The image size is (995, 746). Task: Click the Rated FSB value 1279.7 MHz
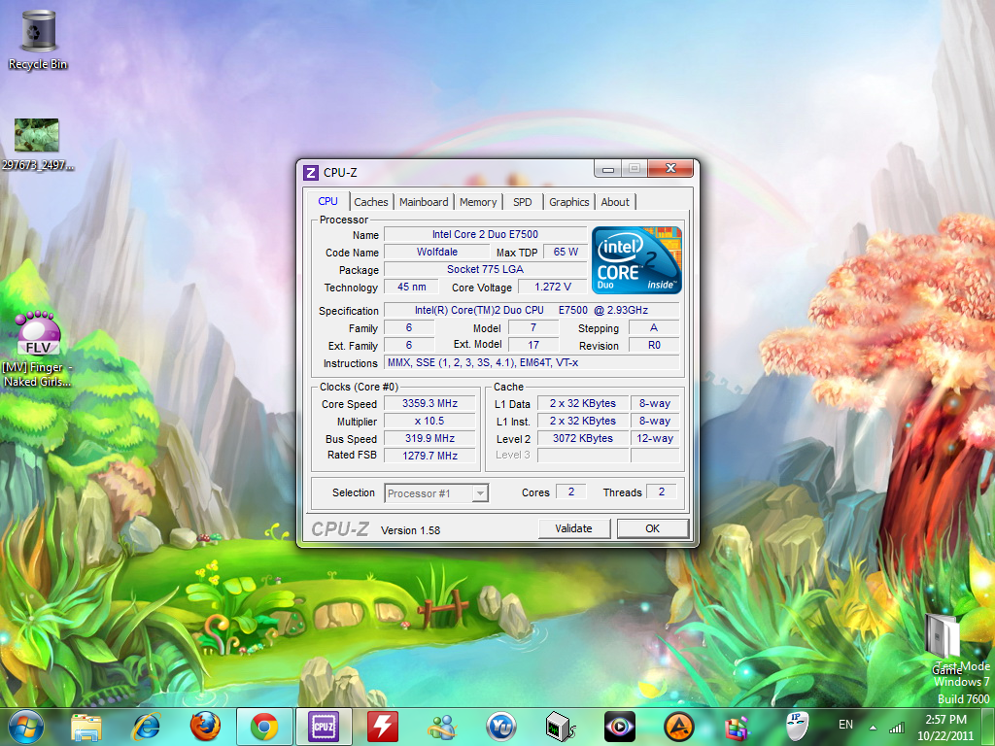pos(429,456)
